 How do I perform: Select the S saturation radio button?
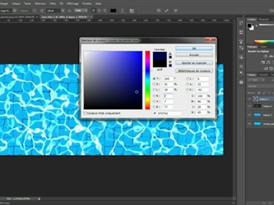154,84
